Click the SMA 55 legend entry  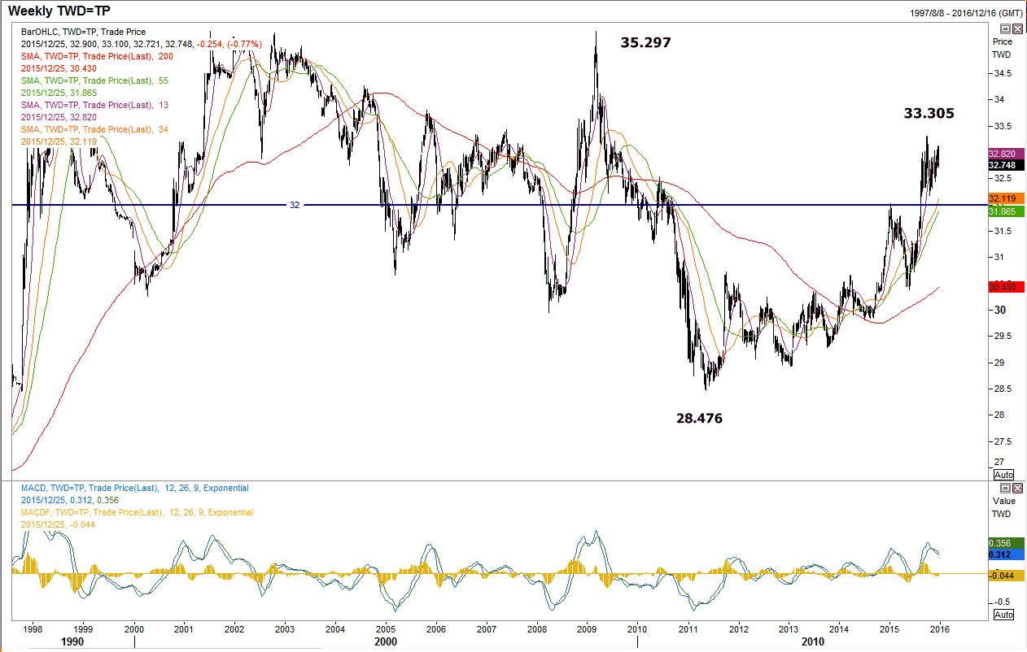click(x=94, y=80)
